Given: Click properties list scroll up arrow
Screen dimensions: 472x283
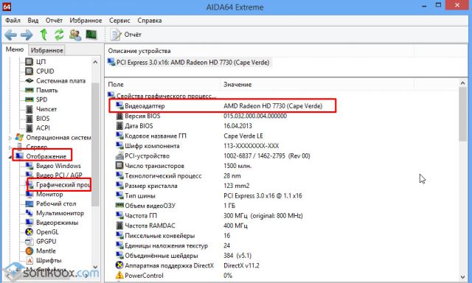Looking at the screenshot, I should 463,83.
